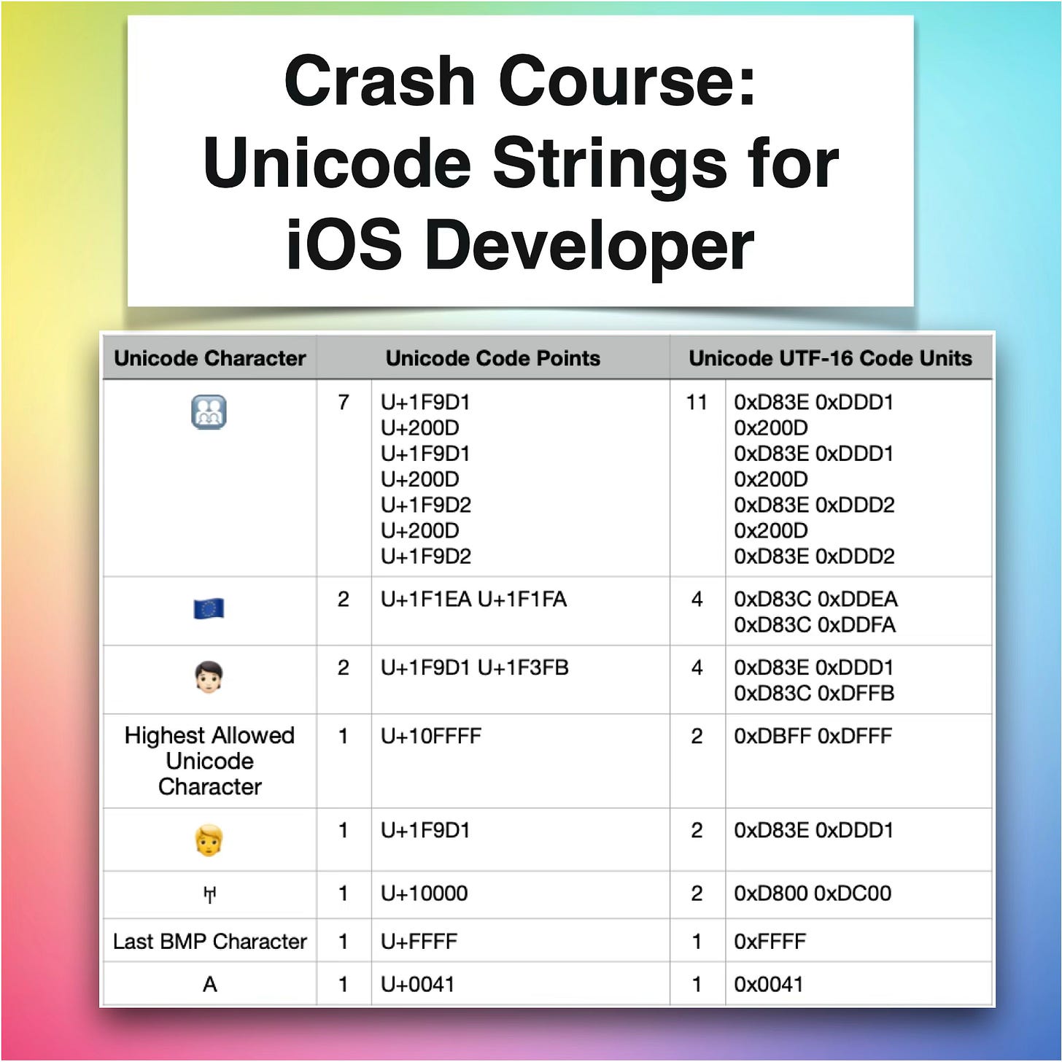Click the 'Crash Course' title banner

pos(520,161)
